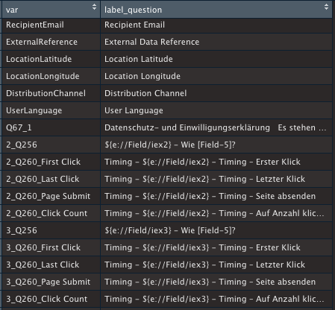Select the LocationLatitude cell
The image size is (335, 310).
pyautogui.click(x=51, y=59)
